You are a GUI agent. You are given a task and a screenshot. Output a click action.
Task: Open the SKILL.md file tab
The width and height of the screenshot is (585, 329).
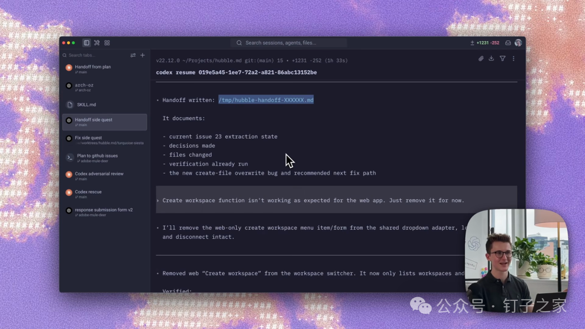[105, 104]
